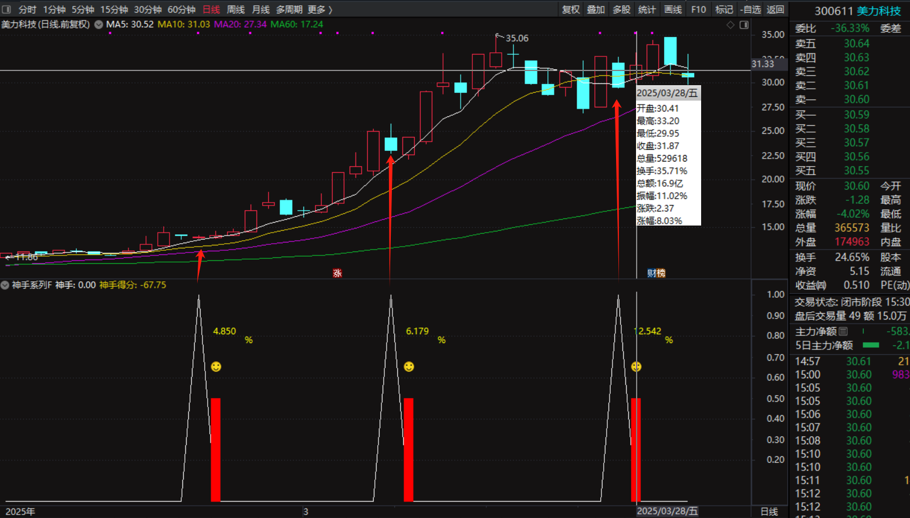The width and height of the screenshot is (910, 518).
Task: Switch to the 周线 weekly chart
Action: pyautogui.click(x=235, y=9)
